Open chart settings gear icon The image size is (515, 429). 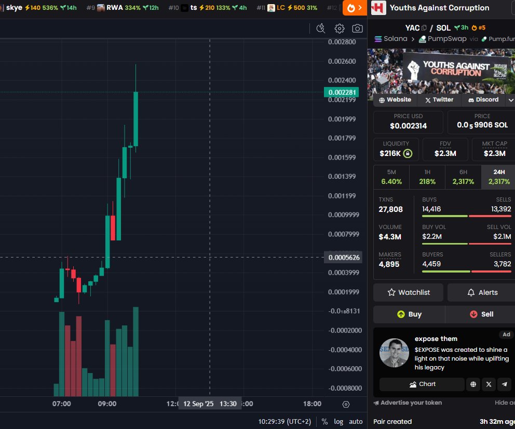coord(340,29)
